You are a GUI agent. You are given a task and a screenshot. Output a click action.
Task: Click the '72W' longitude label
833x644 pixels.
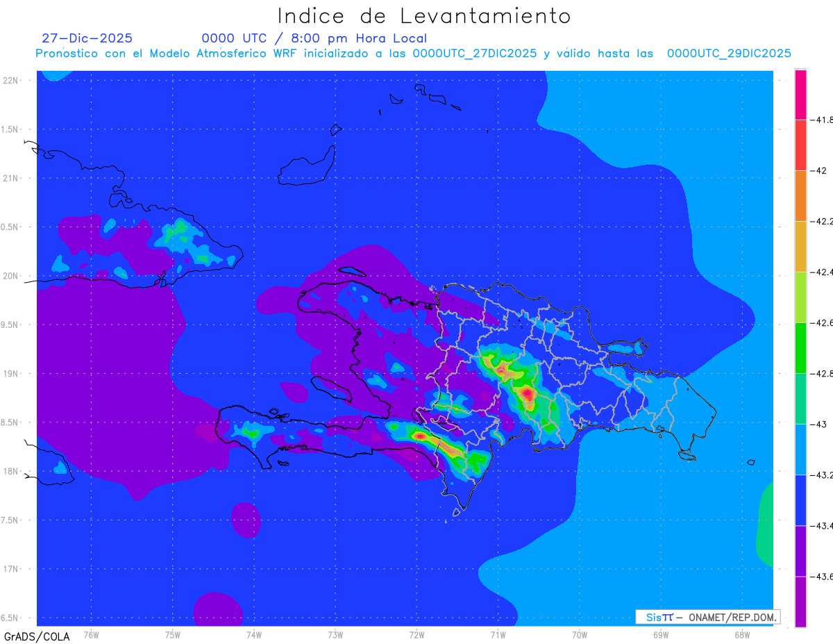(417, 635)
